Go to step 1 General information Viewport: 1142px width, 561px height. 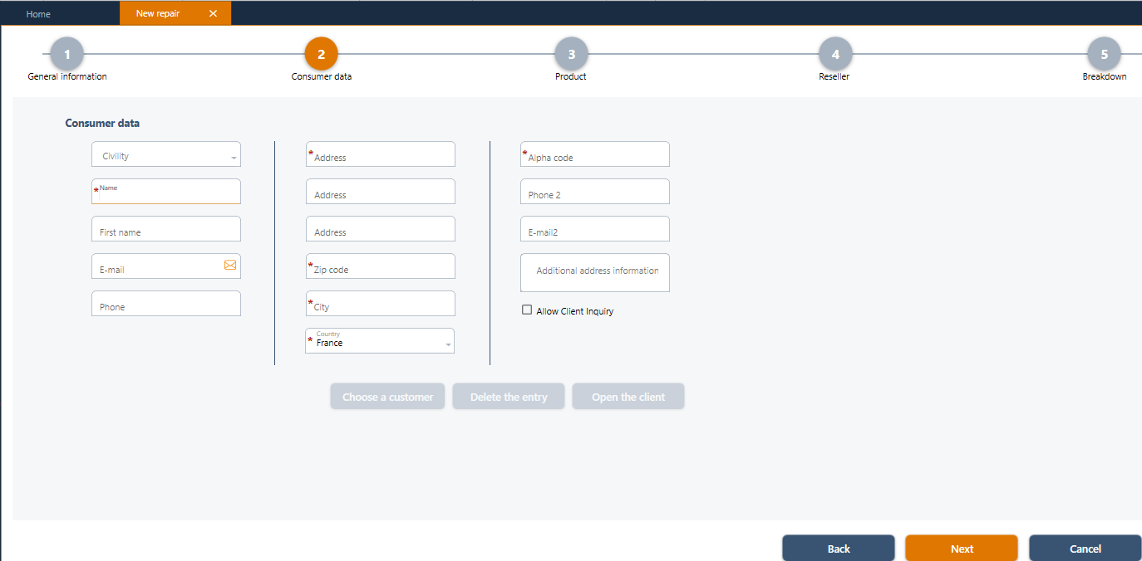point(67,55)
